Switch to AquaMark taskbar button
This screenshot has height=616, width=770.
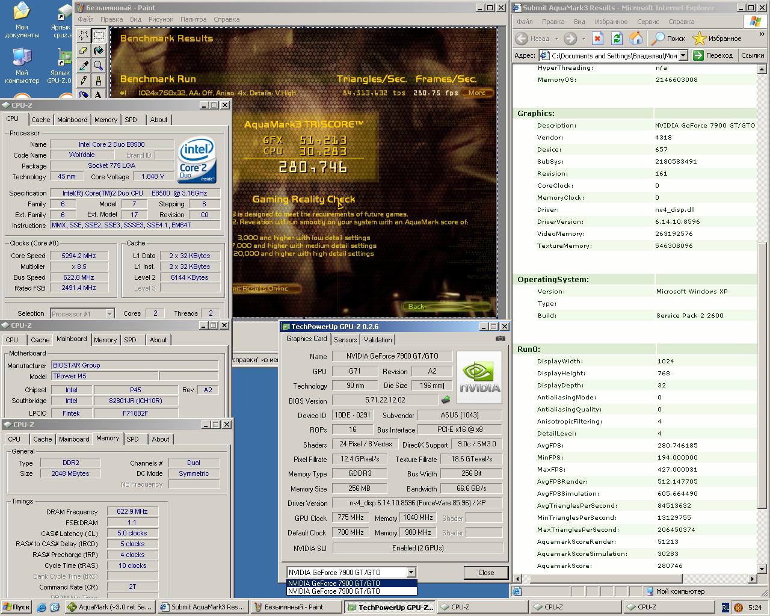[x=110, y=607]
